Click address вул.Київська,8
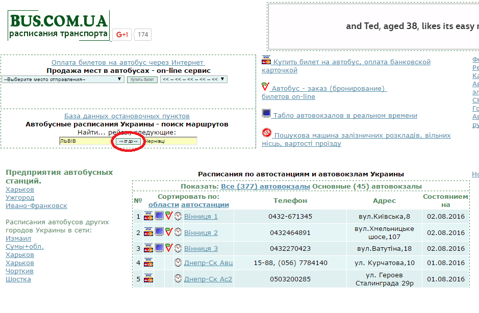This screenshot has height=313, width=479. [384, 217]
